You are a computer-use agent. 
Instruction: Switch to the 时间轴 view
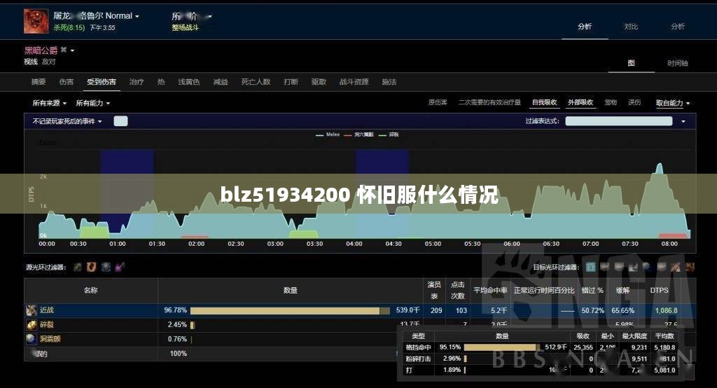(677, 63)
